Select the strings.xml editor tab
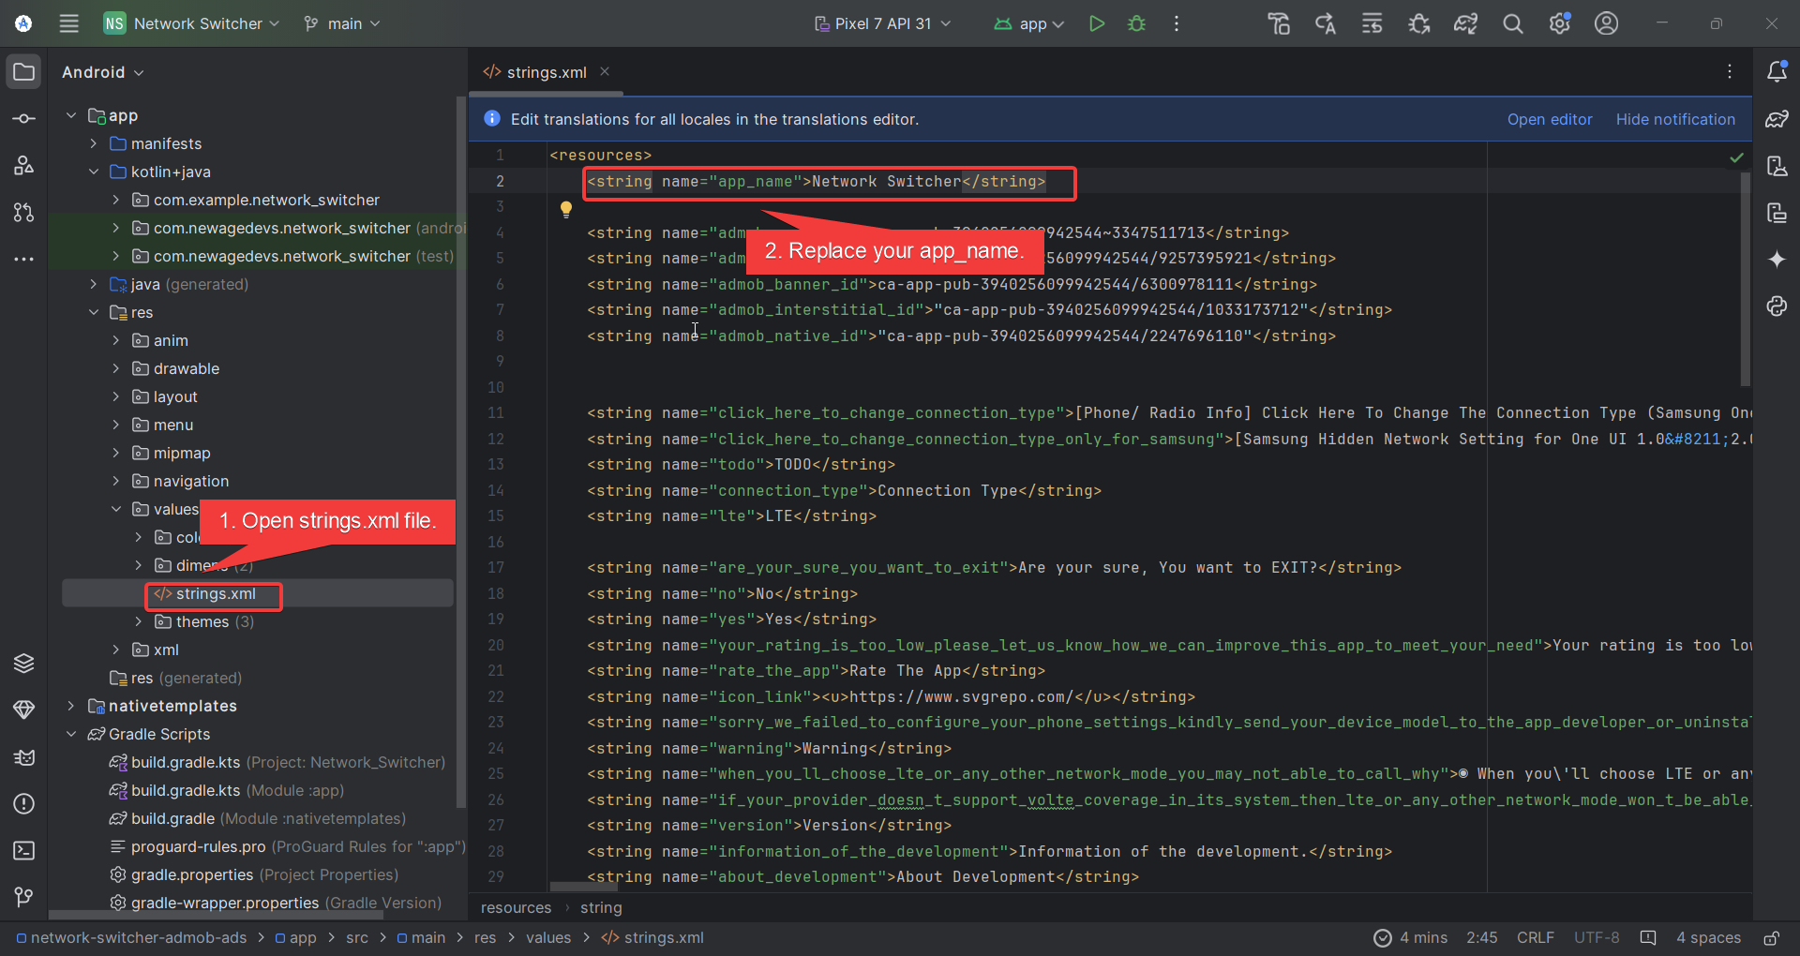The height and width of the screenshot is (956, 1800). point(546,72)
